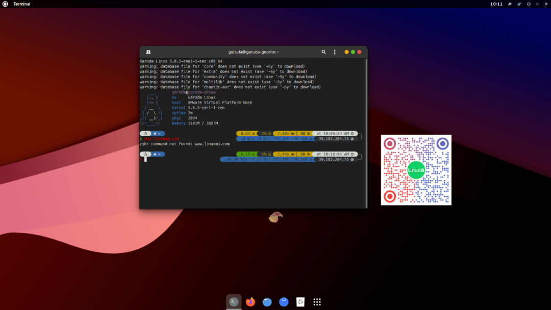Click the garuda@garuda-gnome fetch header

coord(194,92)
